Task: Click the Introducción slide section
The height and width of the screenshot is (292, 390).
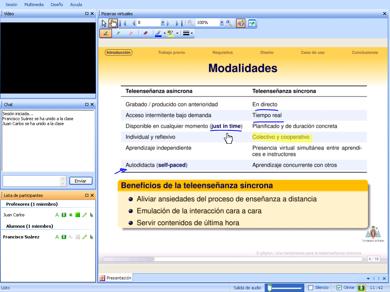Action: (x=118, y=52)
